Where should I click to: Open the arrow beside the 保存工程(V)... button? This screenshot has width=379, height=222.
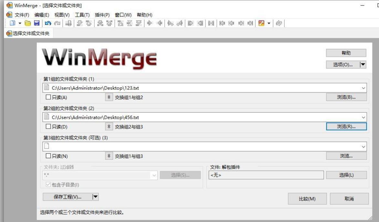tap(95, 197)
